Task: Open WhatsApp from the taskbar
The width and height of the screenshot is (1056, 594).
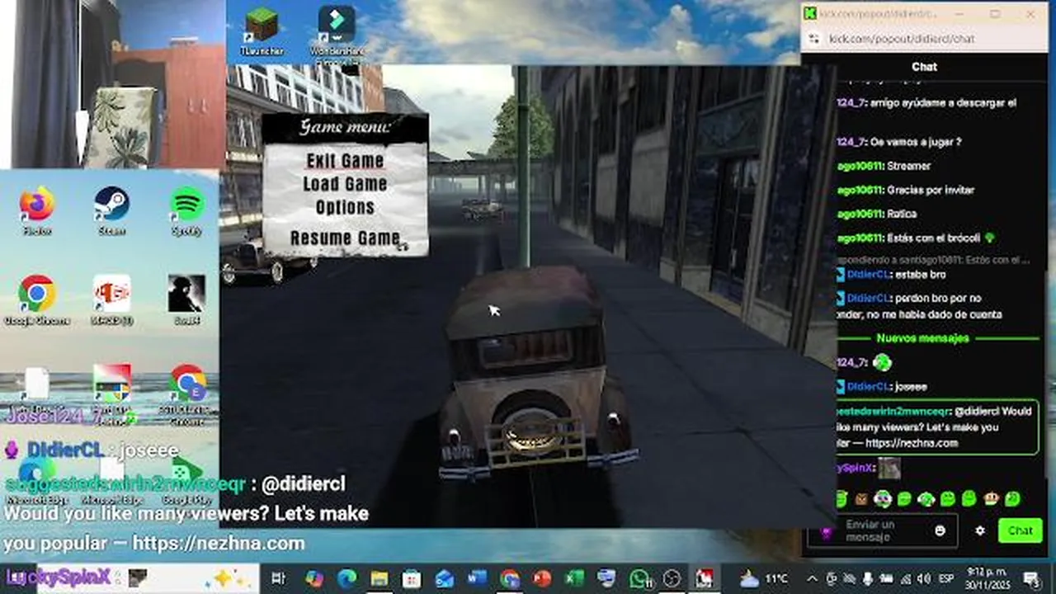Action: pyautogui.click(x=640, y=578)
